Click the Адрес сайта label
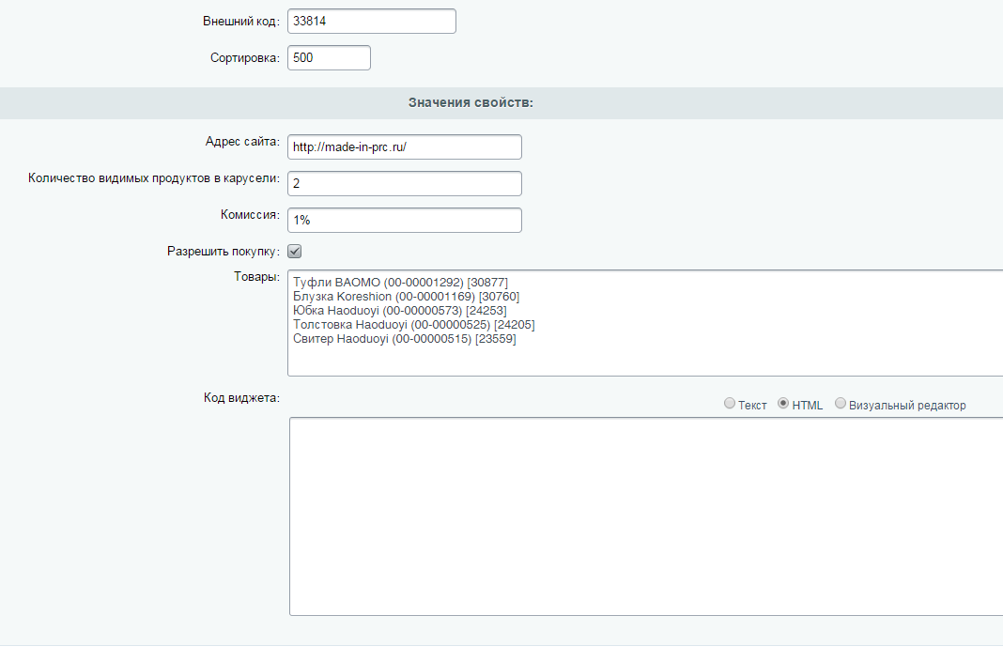This screenshot has width=1003, height=662. (x=242, y=142)
